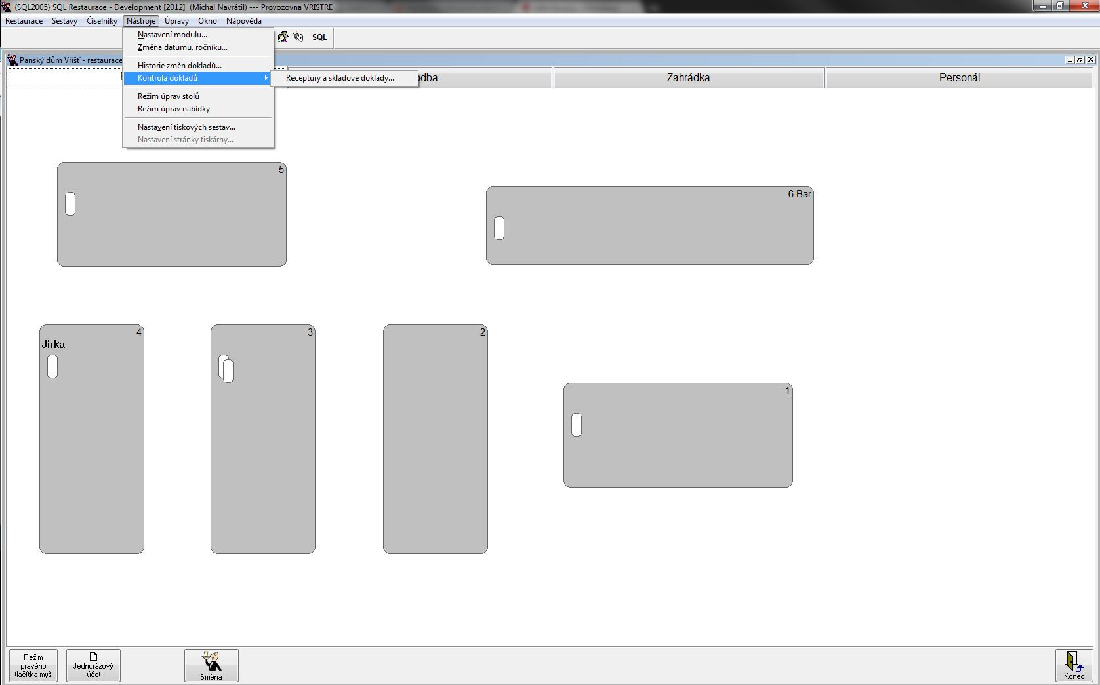1100x685 pixels.
Task: Expand the Kontrola dokladů submenu
Action: tap(198, 78)
